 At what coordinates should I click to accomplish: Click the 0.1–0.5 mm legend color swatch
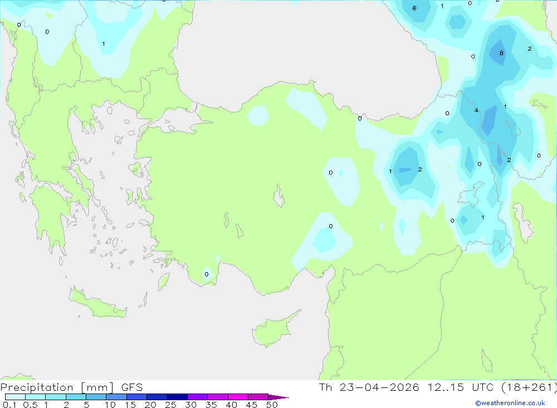click(15, 397)
